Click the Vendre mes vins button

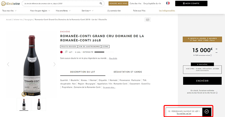(118, 3)
